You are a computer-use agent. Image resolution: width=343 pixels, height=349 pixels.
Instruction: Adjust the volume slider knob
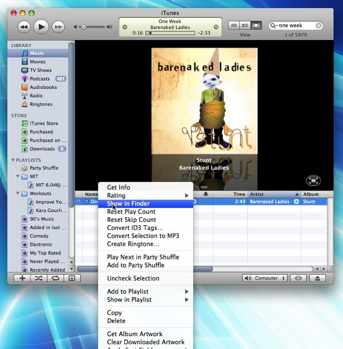click(83, 27)
